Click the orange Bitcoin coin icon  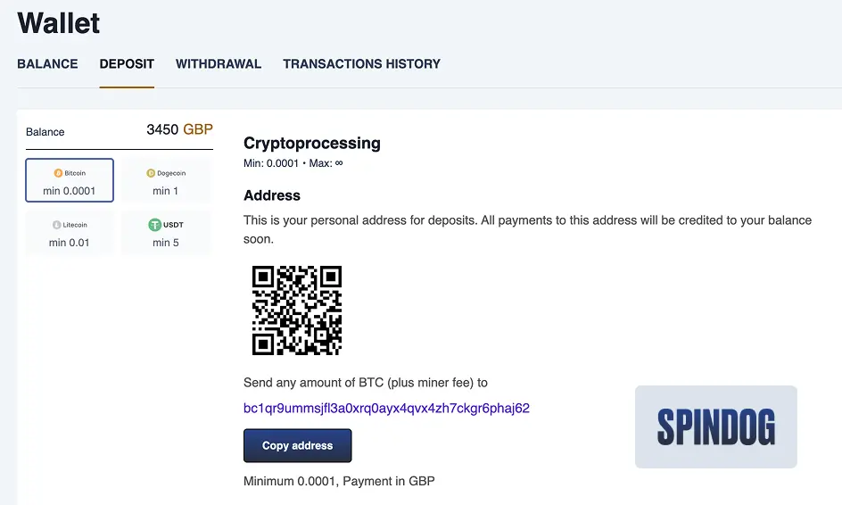coord(58,173)
